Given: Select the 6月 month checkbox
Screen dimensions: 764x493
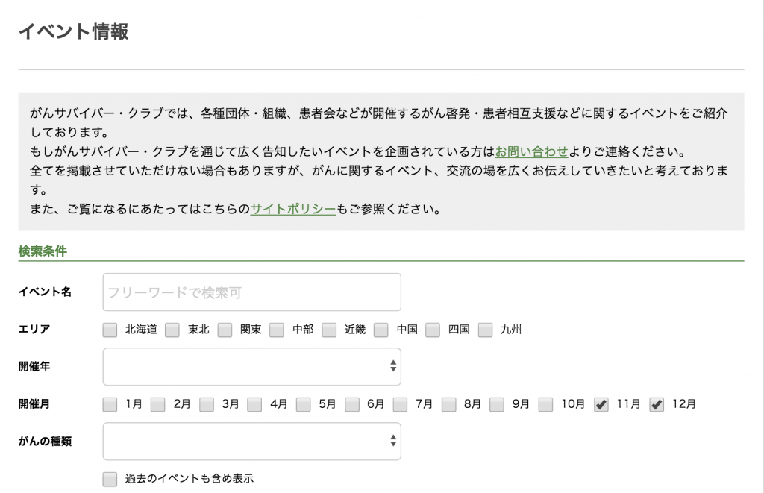Looking at the screenshot, I should point(352,404).
